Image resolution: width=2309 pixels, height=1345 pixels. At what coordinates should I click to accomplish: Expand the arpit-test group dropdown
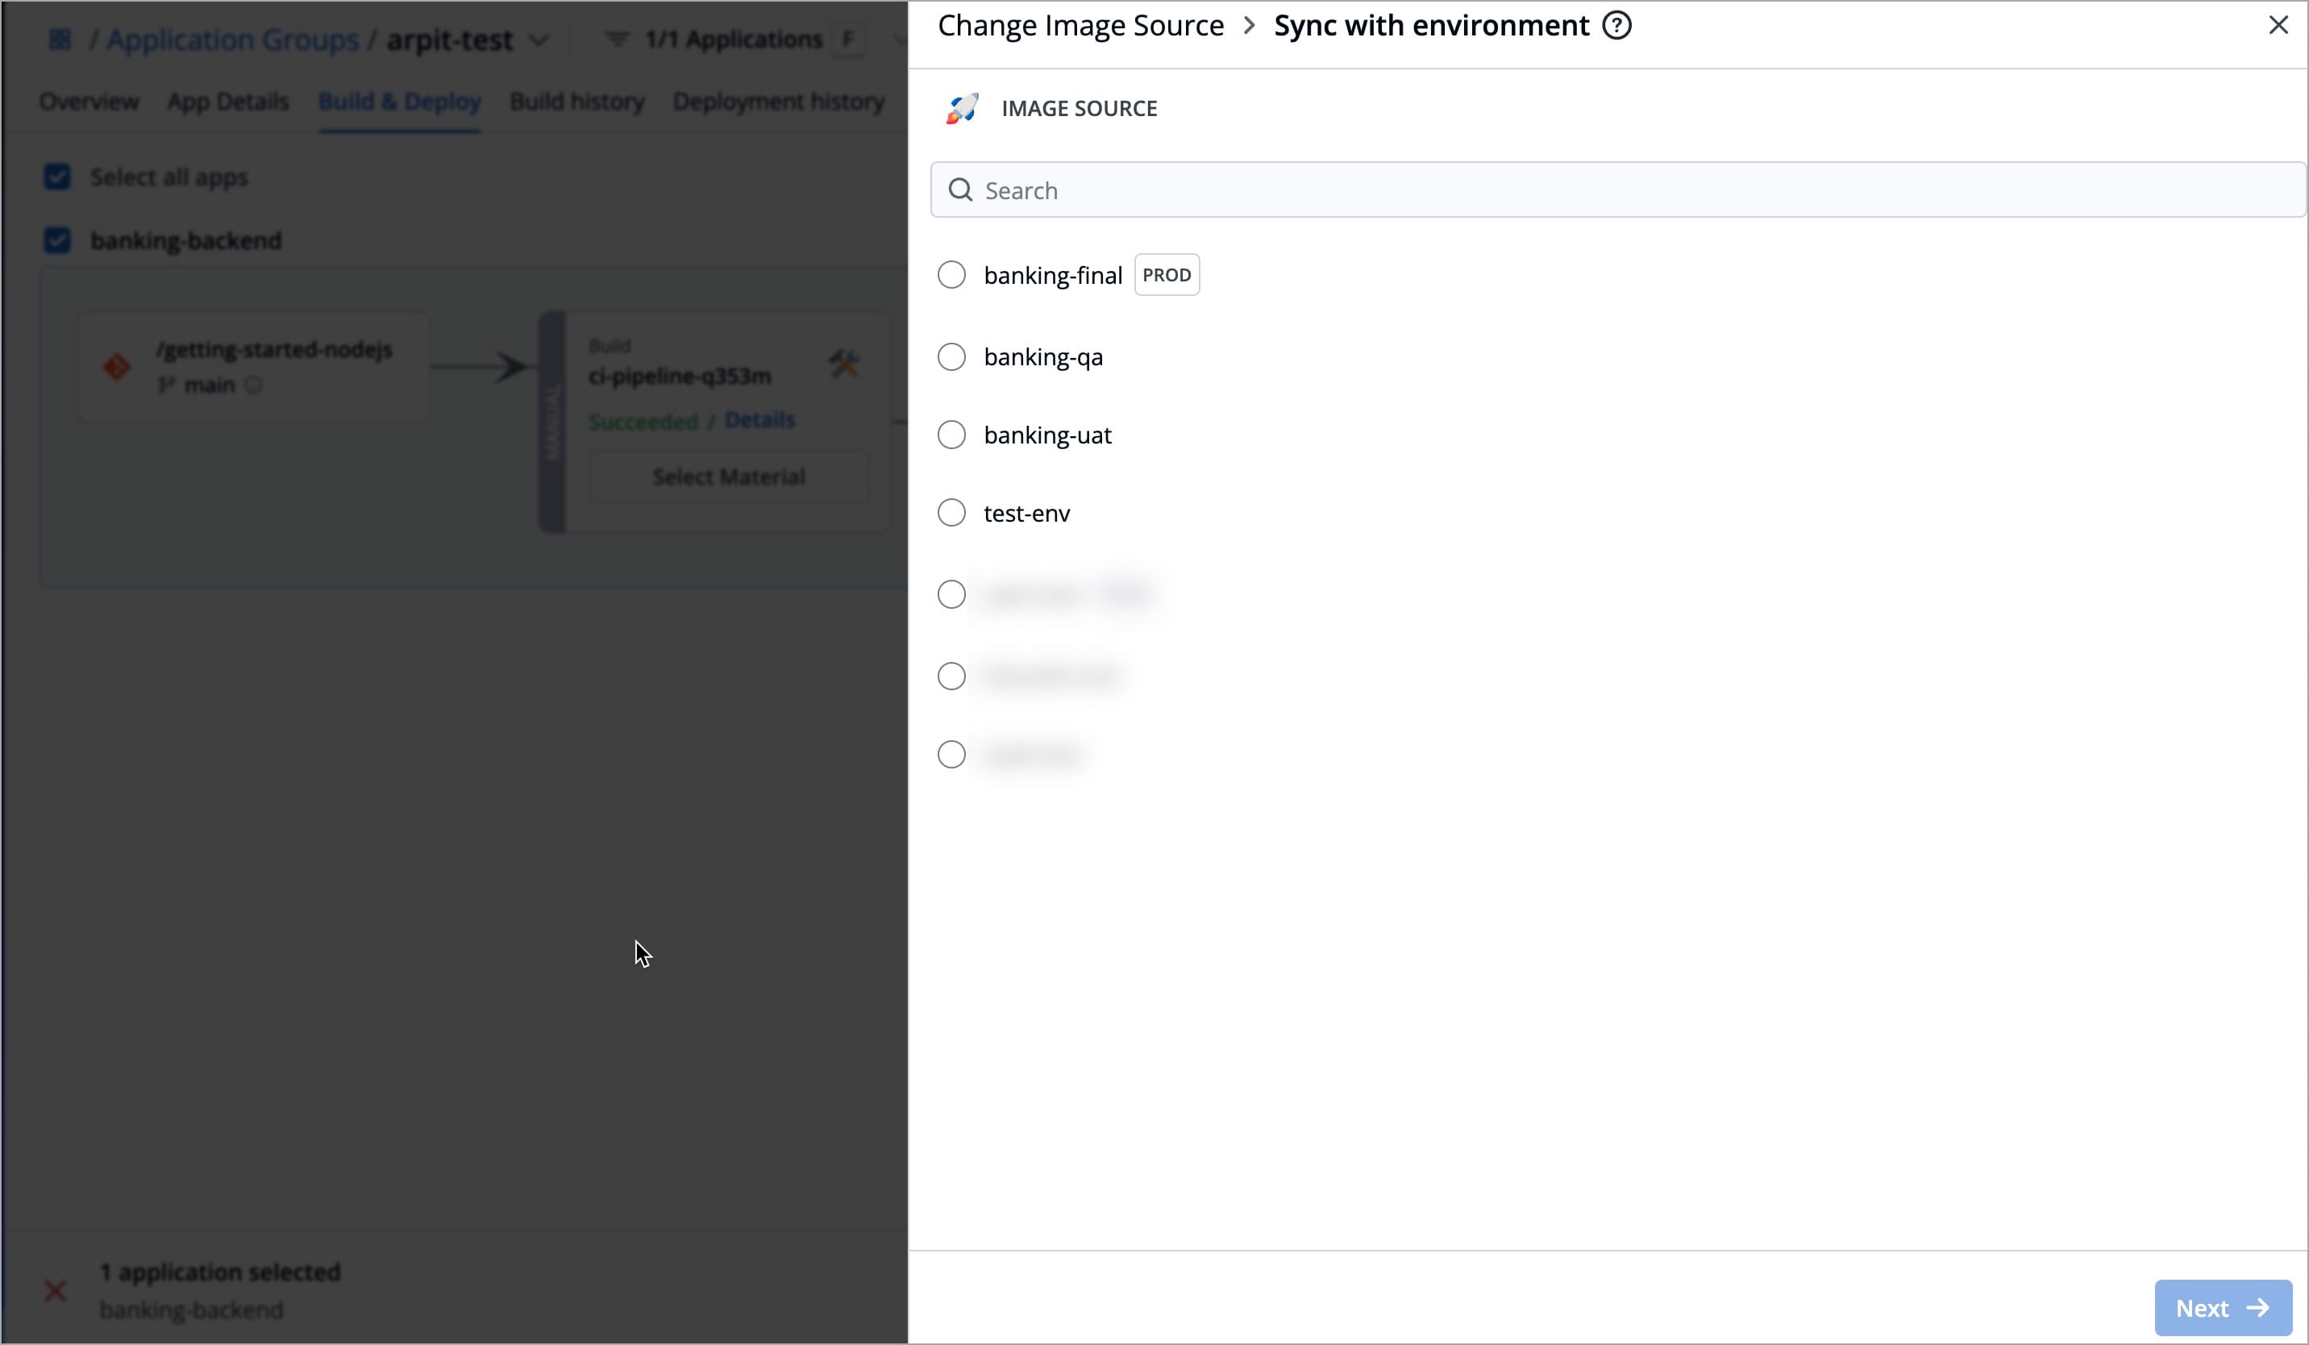[539, 40]
